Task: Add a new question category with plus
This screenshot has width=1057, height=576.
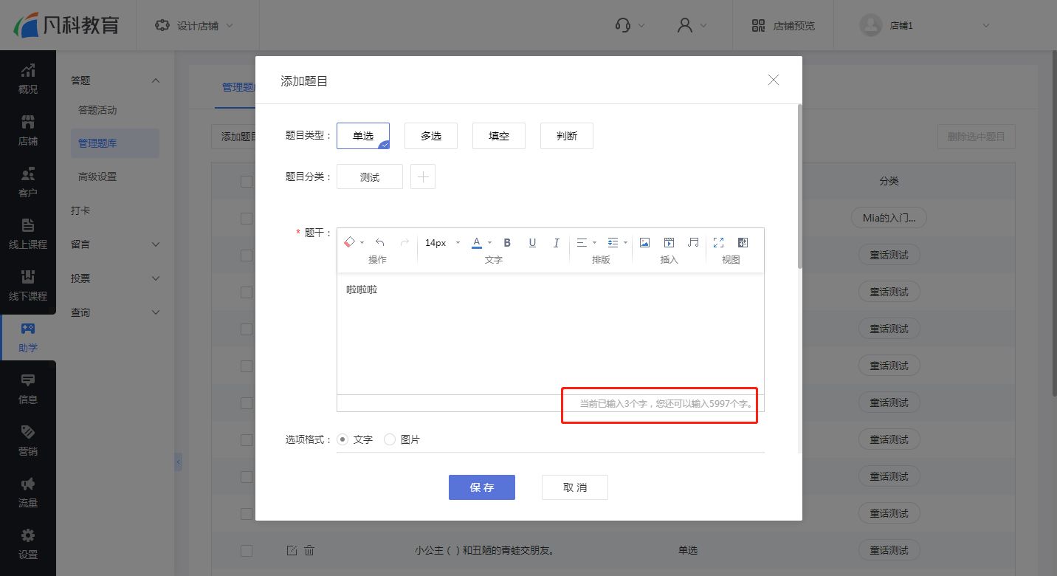Action: [423, 177]
